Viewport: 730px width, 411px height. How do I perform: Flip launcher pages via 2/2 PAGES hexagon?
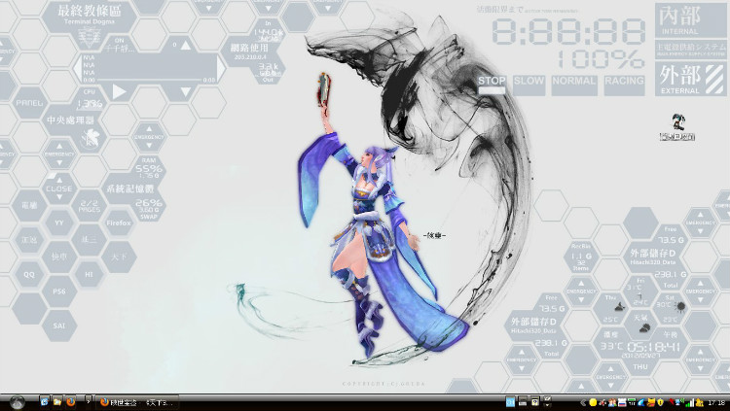coord(89,206)
